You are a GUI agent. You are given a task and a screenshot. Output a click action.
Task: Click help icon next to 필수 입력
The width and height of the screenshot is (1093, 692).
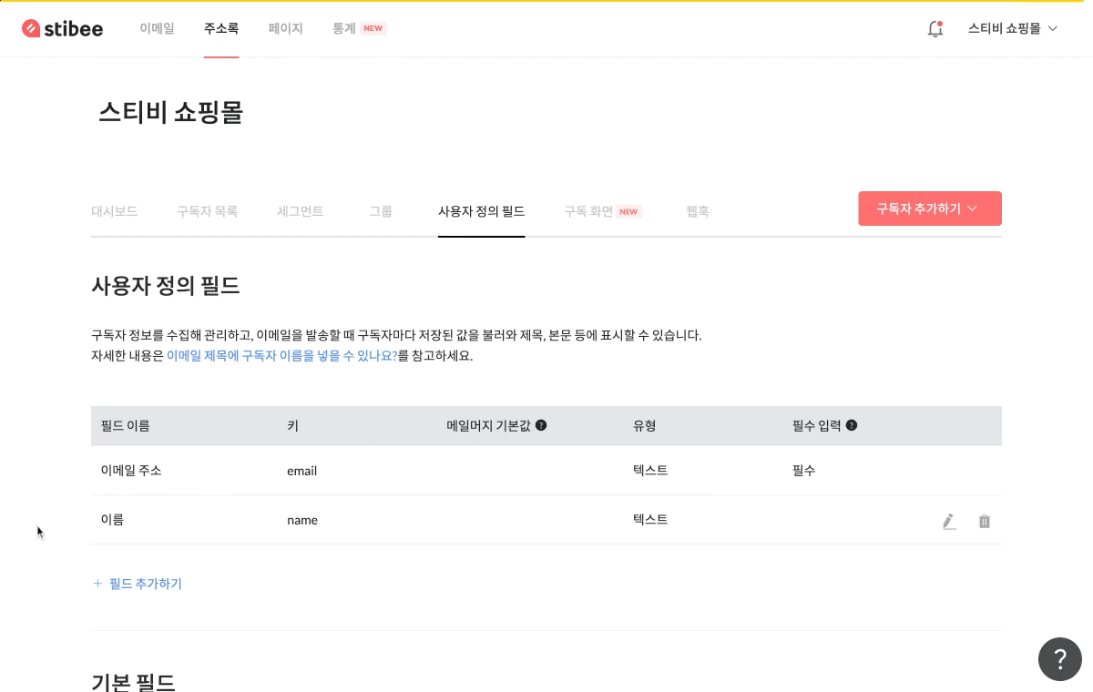(852, 425)
